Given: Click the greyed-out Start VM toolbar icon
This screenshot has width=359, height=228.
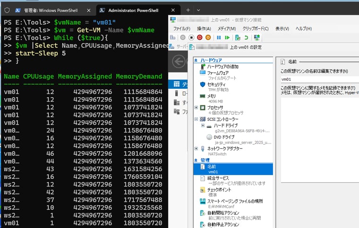Looking at the screenshot, I should tap(183, 37).
